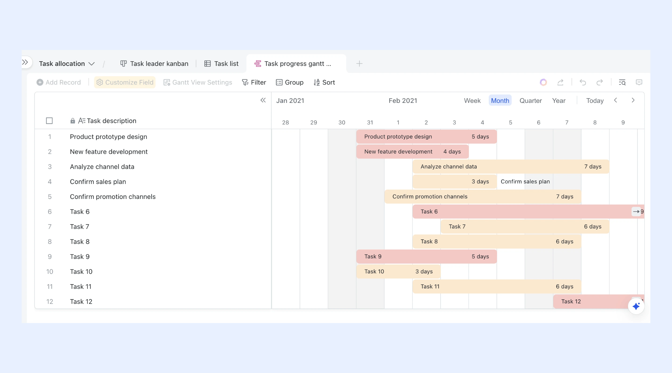
Task: Click the Filter button
Action: [254, 82]
